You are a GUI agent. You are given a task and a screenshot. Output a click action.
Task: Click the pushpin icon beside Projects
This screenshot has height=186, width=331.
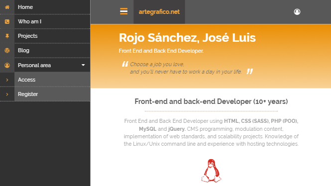pyautogui.click(x=7, y=36)
